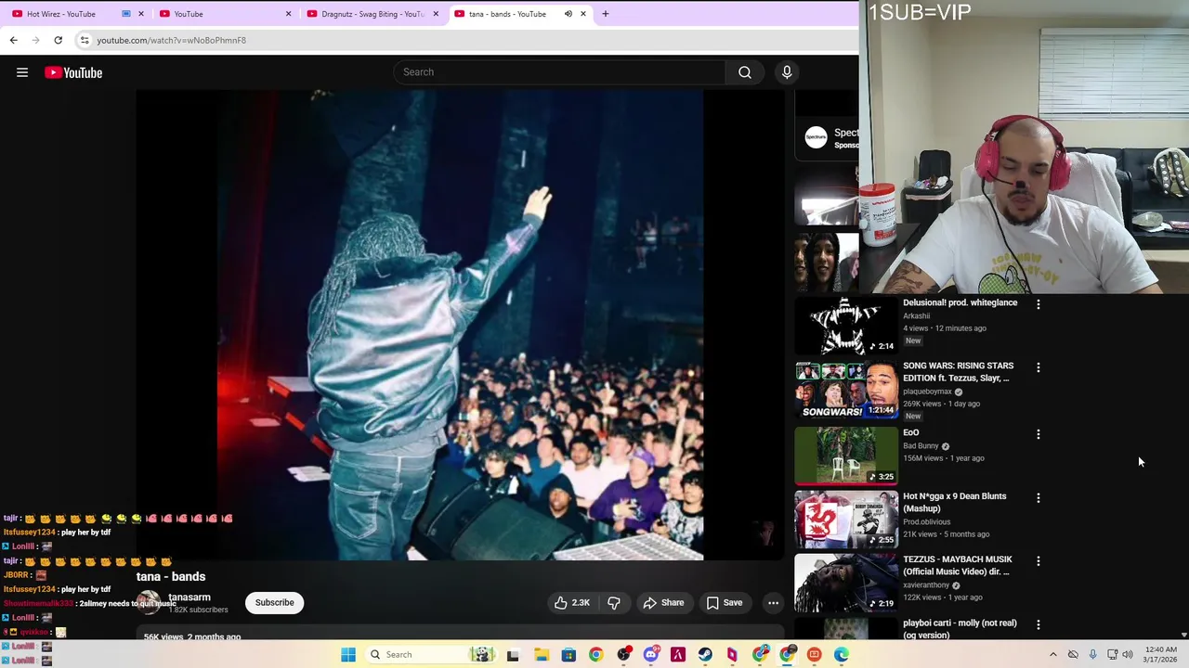Open the SONG WARS: RISING STARS video title

(959, 372)
